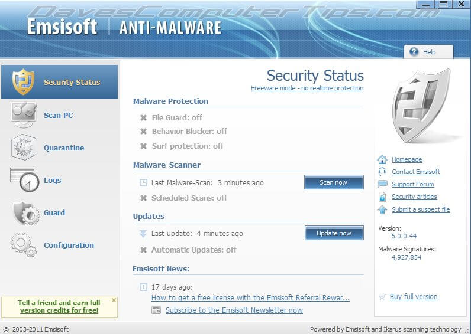The width and height of the screenshot is (471, 334).
Task: Click the X icon beside Surf protection
Action: pyautogui.click(x=144, y=146)
